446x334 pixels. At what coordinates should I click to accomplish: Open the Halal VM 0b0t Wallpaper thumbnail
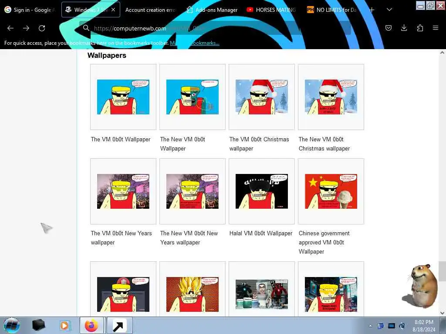pos(262,191)
